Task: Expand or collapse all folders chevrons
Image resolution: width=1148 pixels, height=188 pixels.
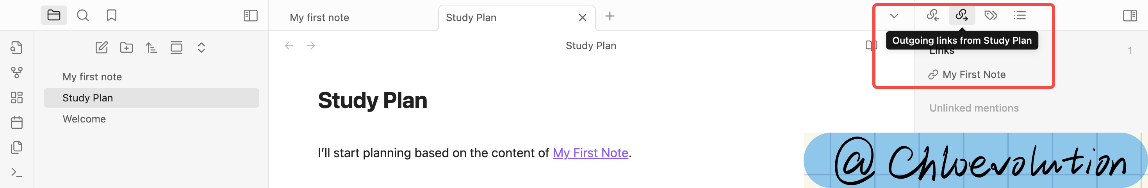Action: click(x=201, y=48)
